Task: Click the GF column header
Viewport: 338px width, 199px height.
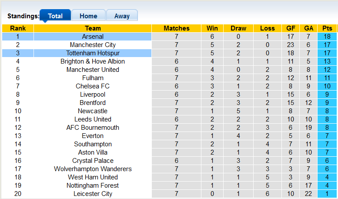Action: tap(291, 28)
